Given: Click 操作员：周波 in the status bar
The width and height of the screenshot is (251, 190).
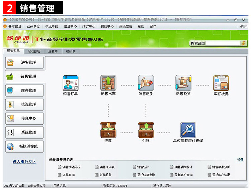Looking at the screenshot, I should point(162,186).
